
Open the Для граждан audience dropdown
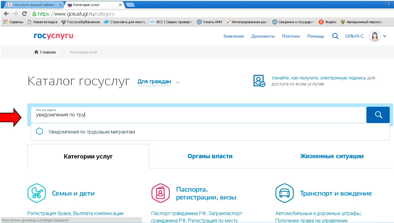click(x=154, y=82)
